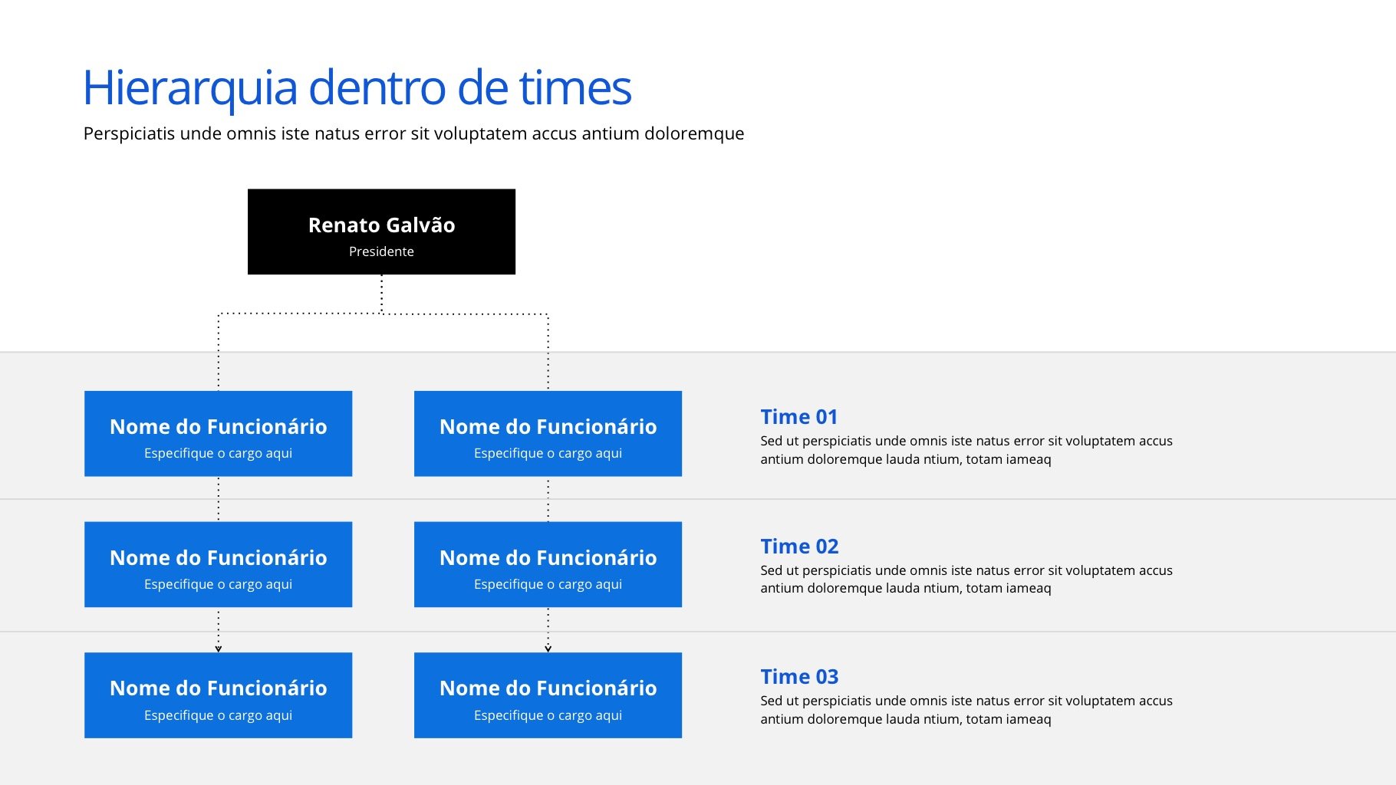This screenshot has height=785, width=1396.
Task: Pick the left employee box in Time 03 row
Action: [x=218, y=695]
